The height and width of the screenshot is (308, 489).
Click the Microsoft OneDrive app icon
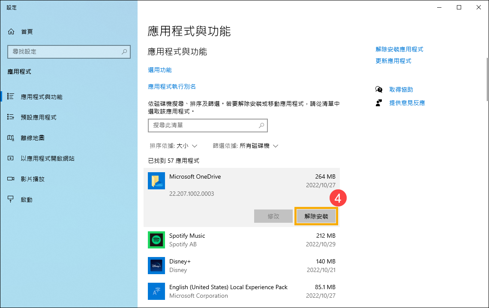[x=156, y=181]
